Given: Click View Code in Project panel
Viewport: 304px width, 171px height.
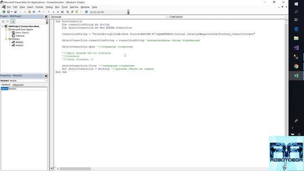Looking at the screenshot, I should click(3, 21).
